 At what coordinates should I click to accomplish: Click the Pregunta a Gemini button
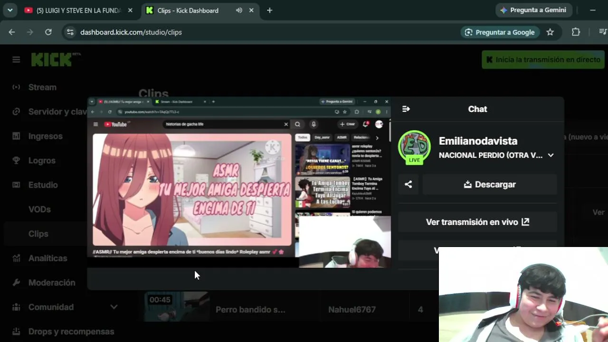533,10
